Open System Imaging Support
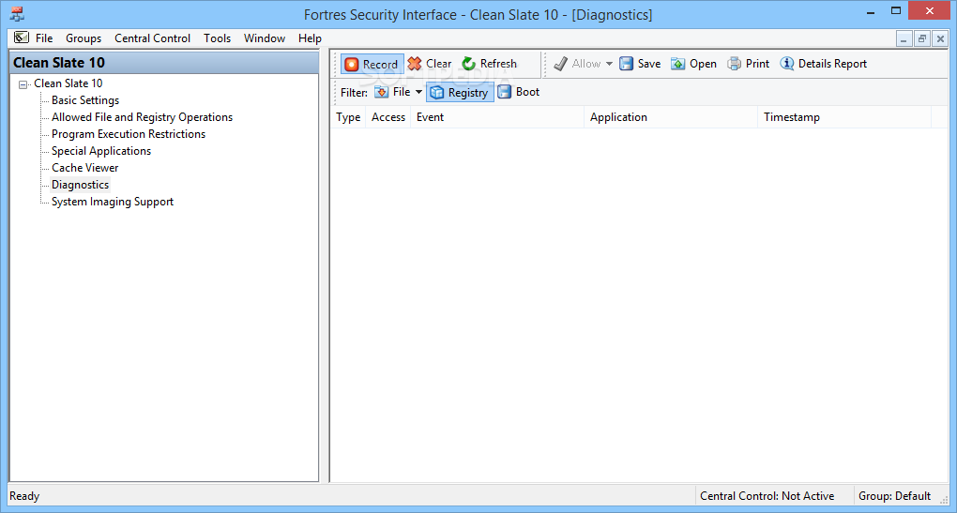This screenshot has width=957, height=513. click(113, 202)
